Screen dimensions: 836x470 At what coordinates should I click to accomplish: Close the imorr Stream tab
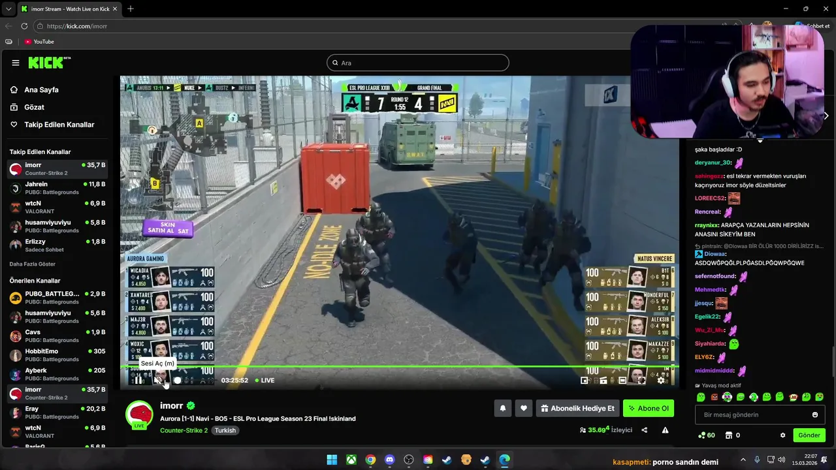[x=115, y=9]
